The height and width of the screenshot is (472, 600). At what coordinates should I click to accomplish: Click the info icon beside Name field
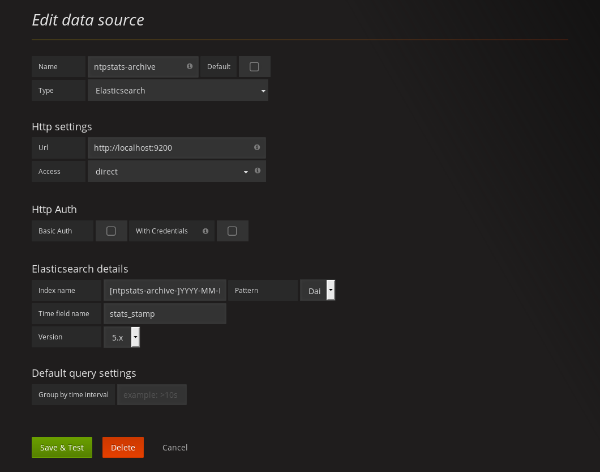pos(190,66)
